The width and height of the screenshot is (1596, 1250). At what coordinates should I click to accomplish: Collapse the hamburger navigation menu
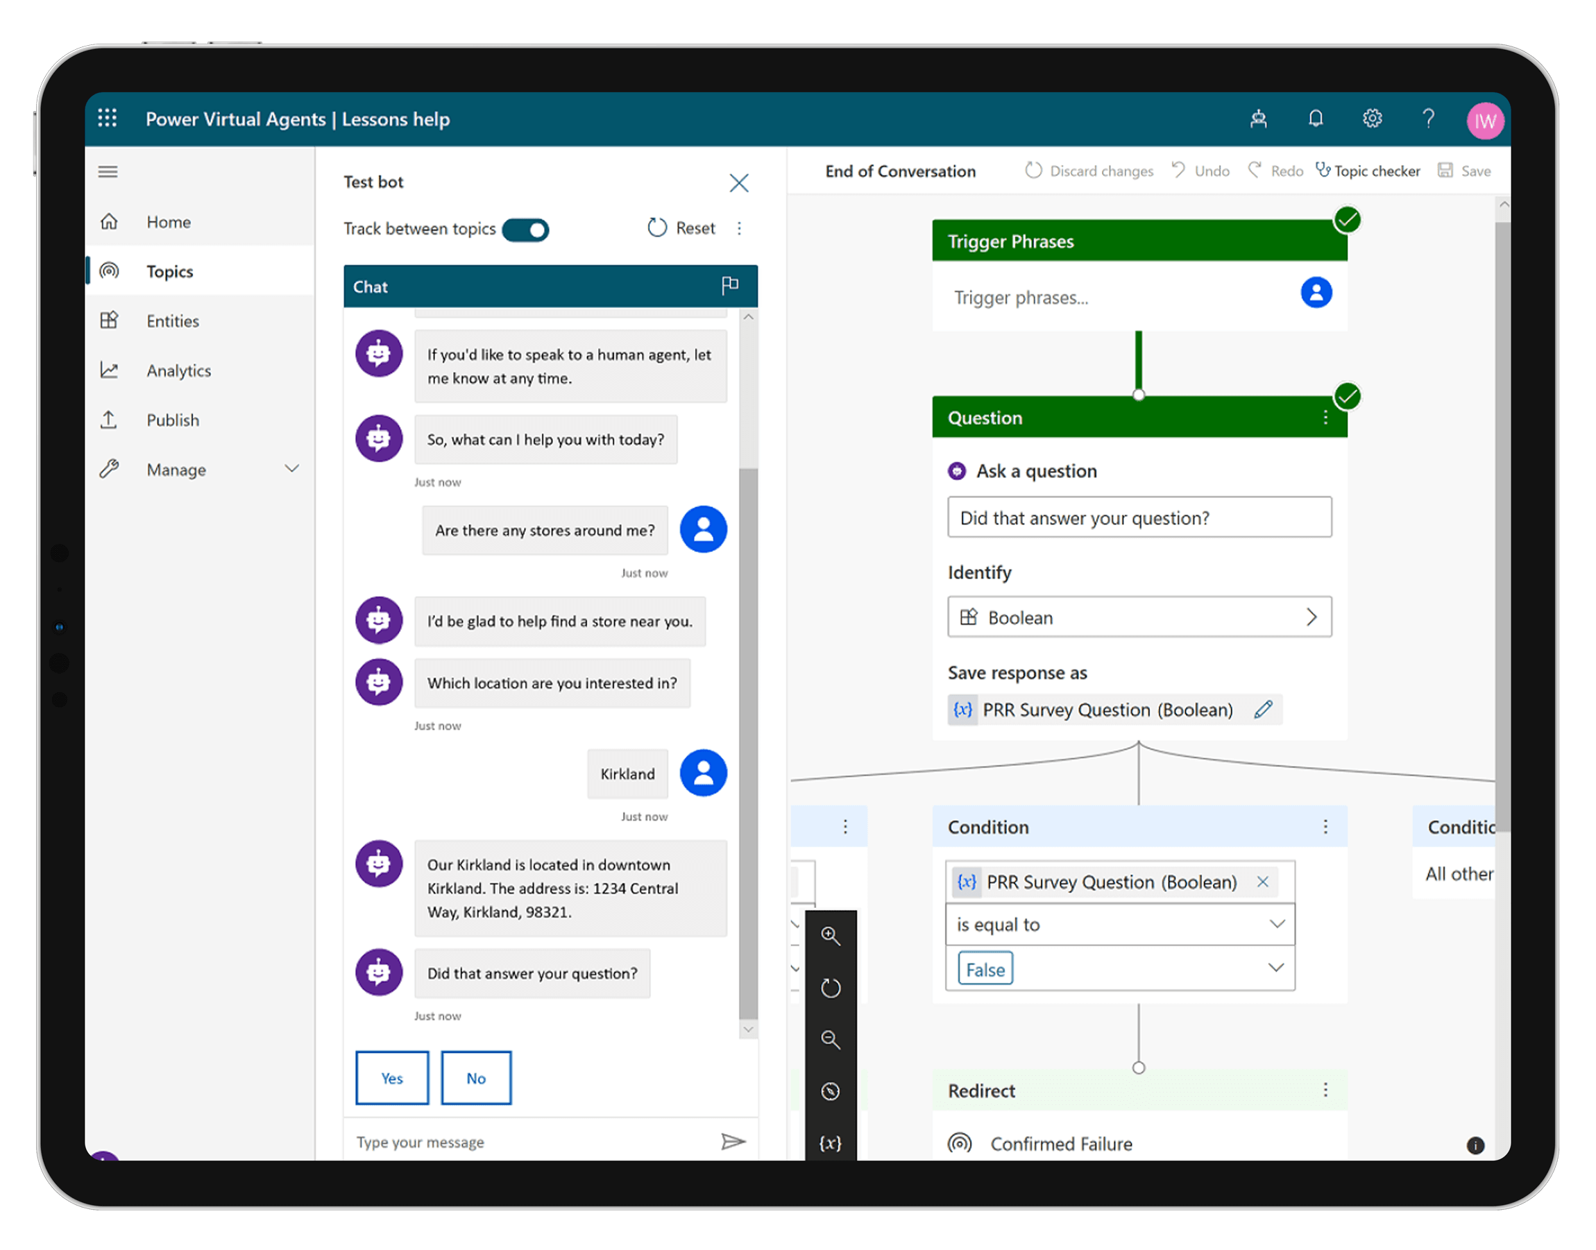tap(108, 172)
